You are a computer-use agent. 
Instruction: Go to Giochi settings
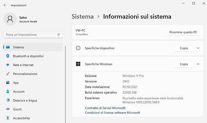click(33, 109)
